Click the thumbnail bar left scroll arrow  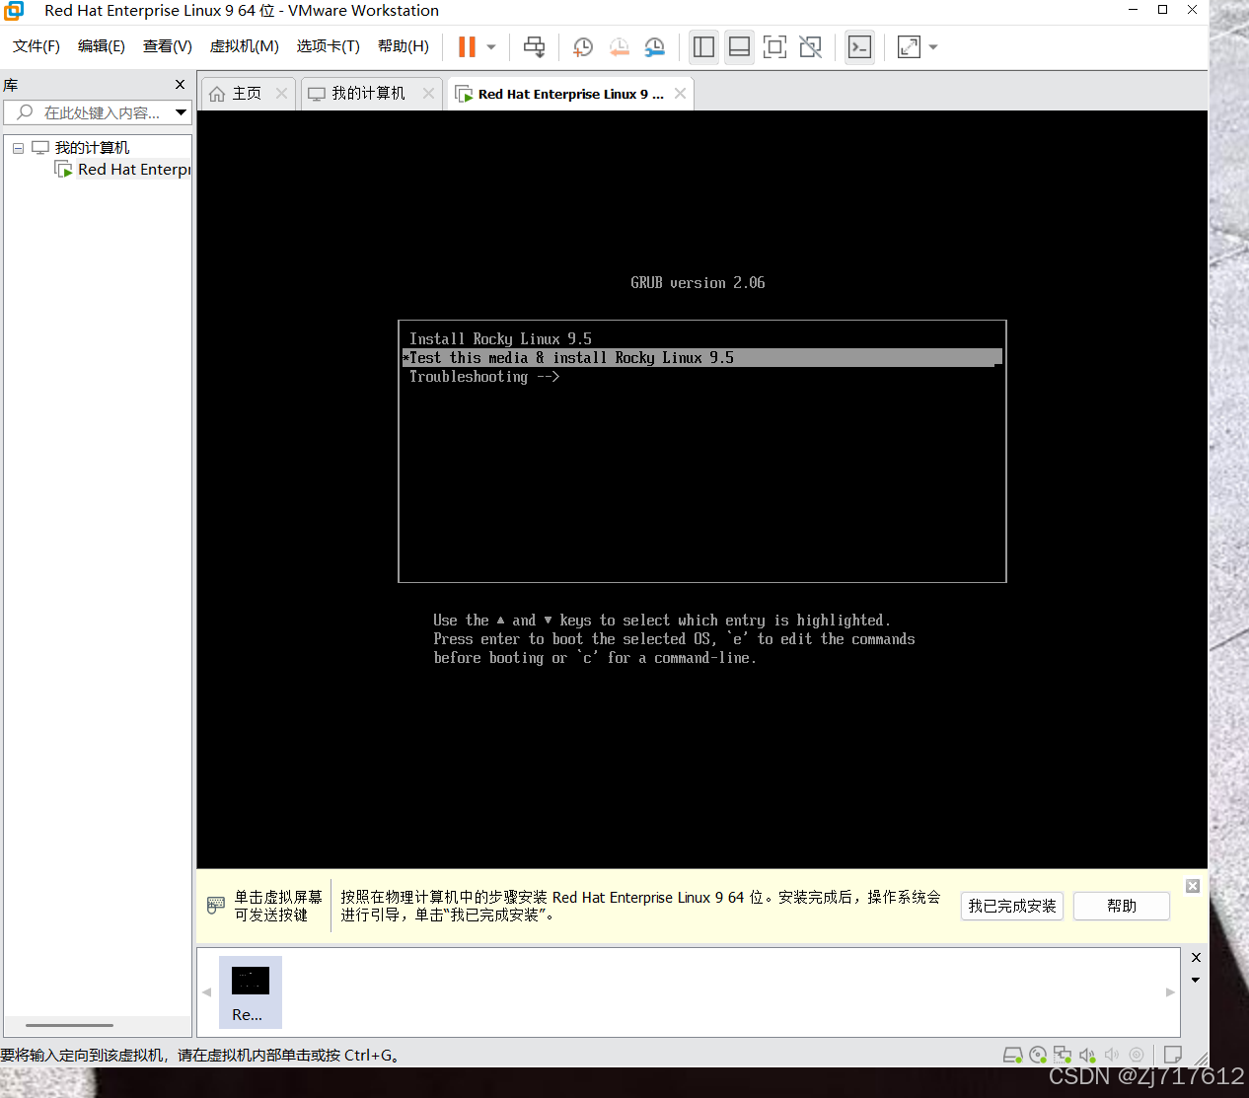coord(207,992)
